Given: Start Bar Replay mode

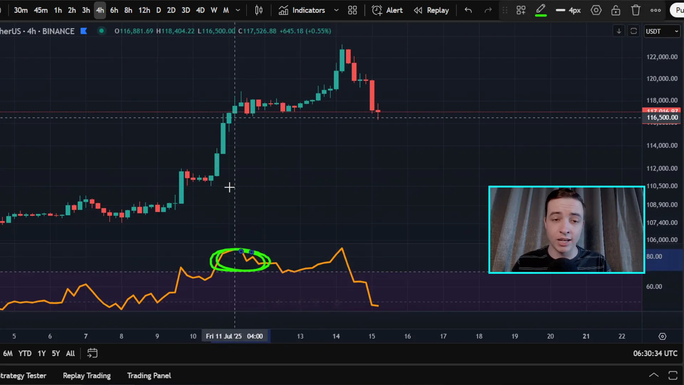Looking at the screenshot, I should (431, 10).
